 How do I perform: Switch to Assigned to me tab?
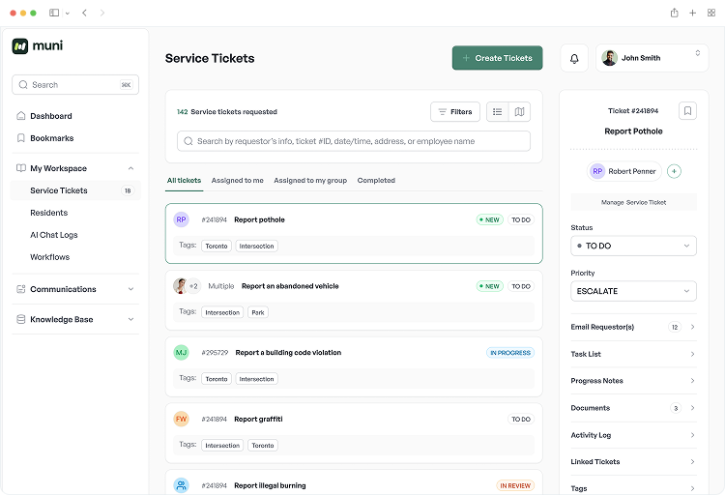pos(237,181)
